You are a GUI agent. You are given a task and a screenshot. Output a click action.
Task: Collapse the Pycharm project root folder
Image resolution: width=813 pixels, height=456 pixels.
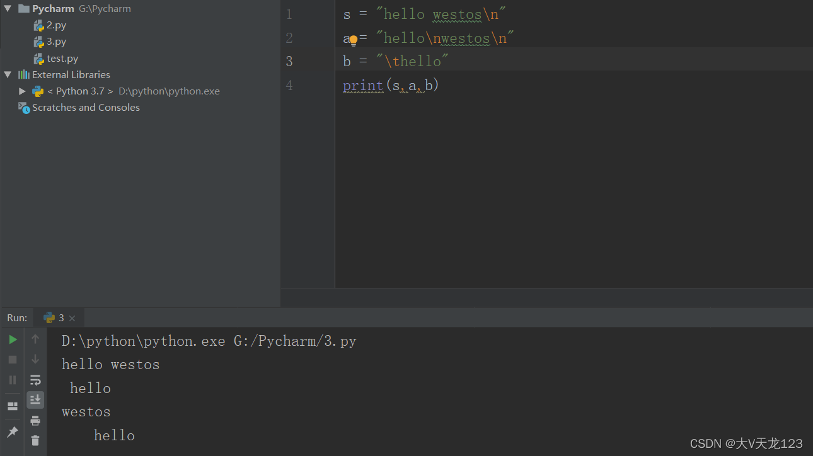tap(8, 9)
